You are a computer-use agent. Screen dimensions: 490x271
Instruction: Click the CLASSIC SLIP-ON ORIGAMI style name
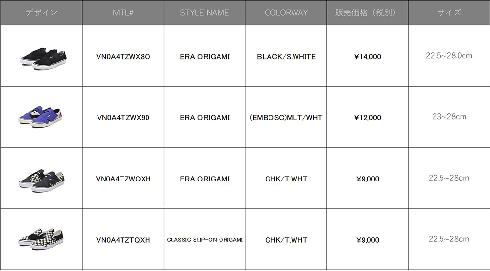click(x=204, y=240)
